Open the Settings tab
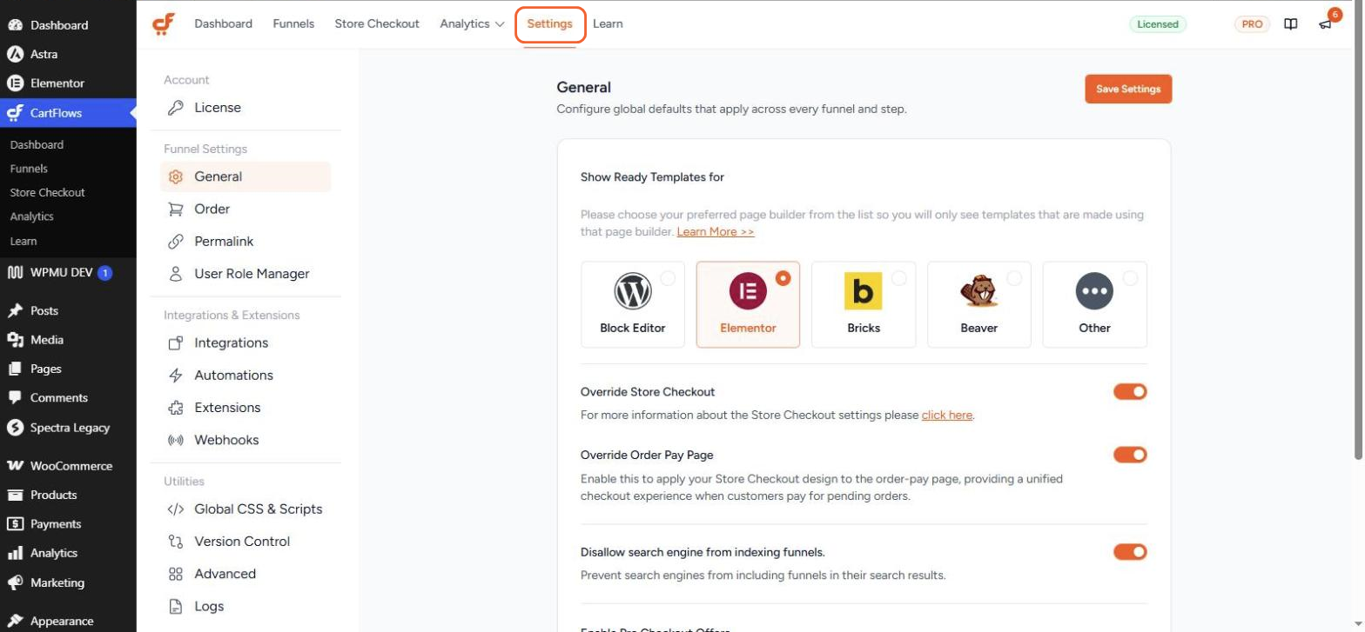The width and height of the screenshot is (1365, 632). 549,24
